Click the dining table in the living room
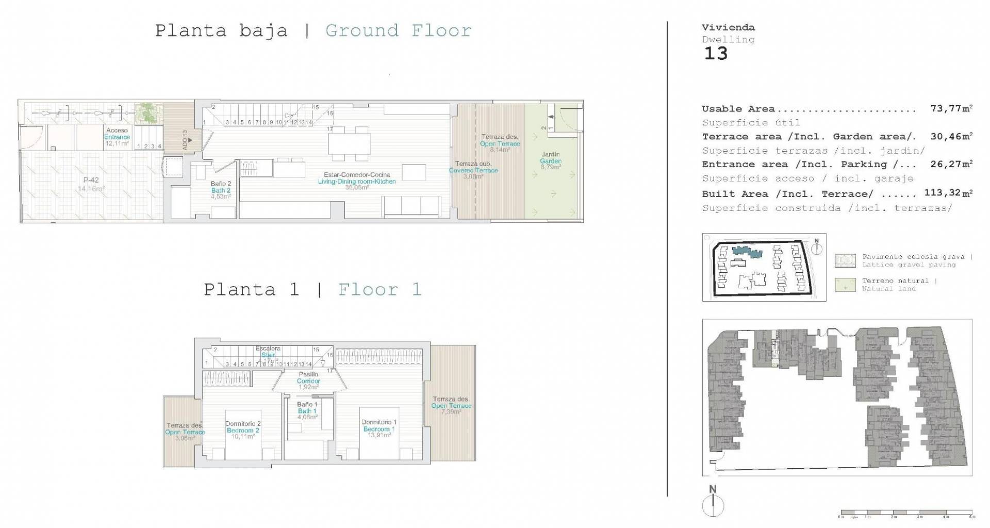The width and height of the screenshot is (990, 528). (350, 143)
